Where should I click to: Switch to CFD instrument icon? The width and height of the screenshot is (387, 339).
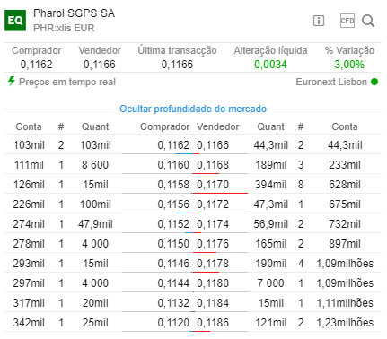tap(347, 21)
